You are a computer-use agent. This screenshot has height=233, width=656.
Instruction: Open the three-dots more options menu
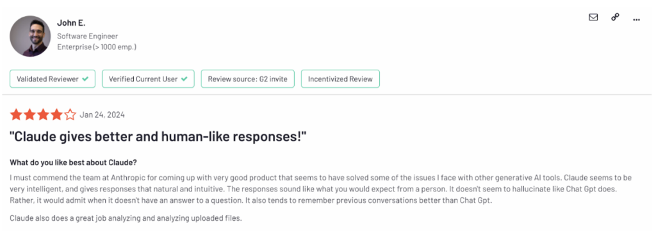pyautogui.click(x=637, y=19)
